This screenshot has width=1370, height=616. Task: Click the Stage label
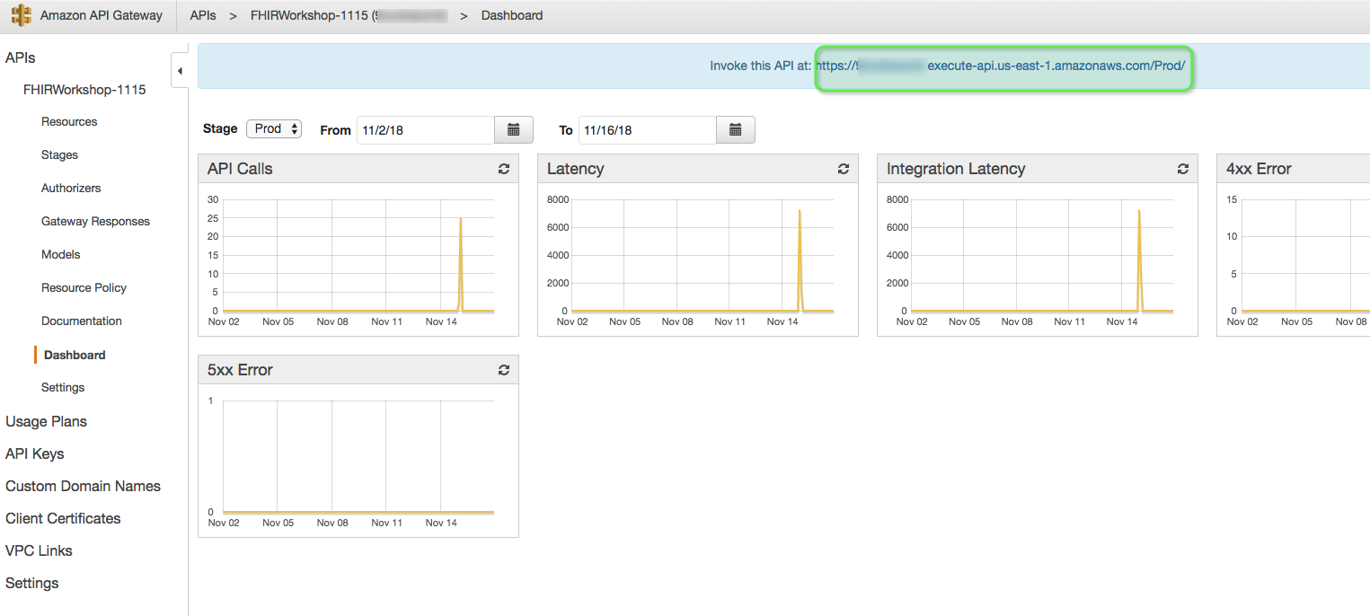tap(220, 128)
